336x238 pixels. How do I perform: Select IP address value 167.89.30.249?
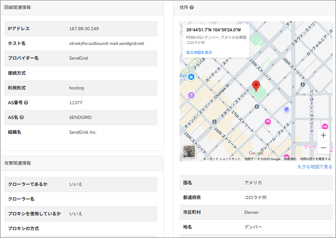84,29
